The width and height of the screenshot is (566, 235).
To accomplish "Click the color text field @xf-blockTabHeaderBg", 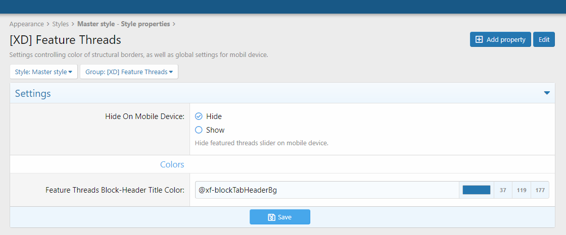I will click(x=326, y=190).
